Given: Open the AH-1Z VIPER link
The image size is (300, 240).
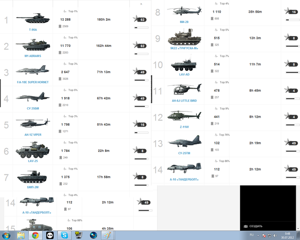Looking at the screenshot, I should [33, 135].
